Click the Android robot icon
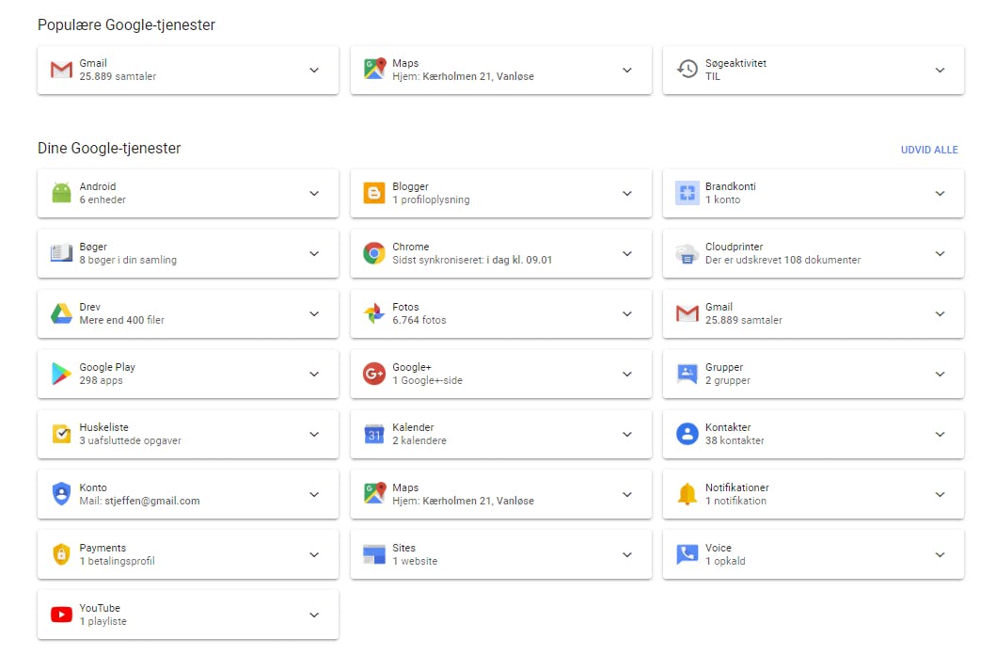Screen dimensions: 996x655 click(x=62, y=193)
